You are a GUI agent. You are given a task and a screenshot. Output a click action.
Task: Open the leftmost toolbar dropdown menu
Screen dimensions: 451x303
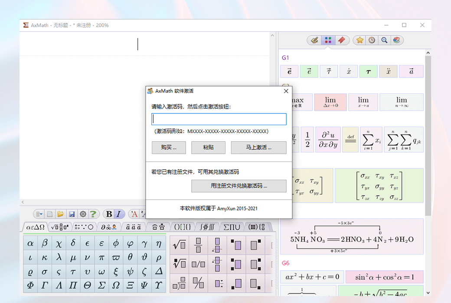point(39,214)
